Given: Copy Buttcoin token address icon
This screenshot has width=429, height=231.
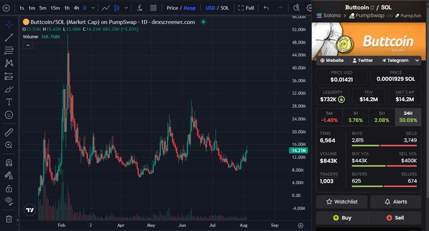Looking at the screenshot, I should pyautogui.click(x=372, y=8).
